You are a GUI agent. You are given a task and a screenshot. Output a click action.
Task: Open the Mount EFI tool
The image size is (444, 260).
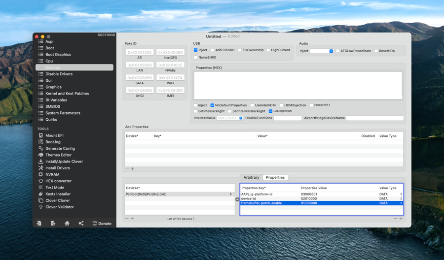coord(54,135)
